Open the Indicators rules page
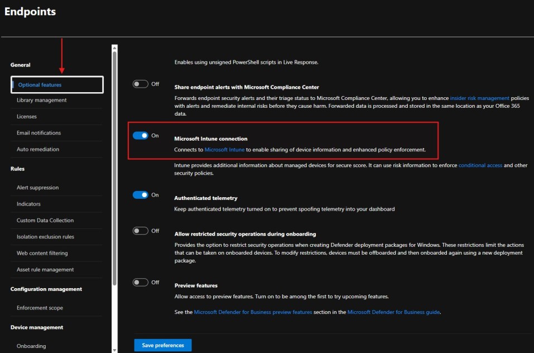This screenshot has width=534, height=353. click(28, 204)
